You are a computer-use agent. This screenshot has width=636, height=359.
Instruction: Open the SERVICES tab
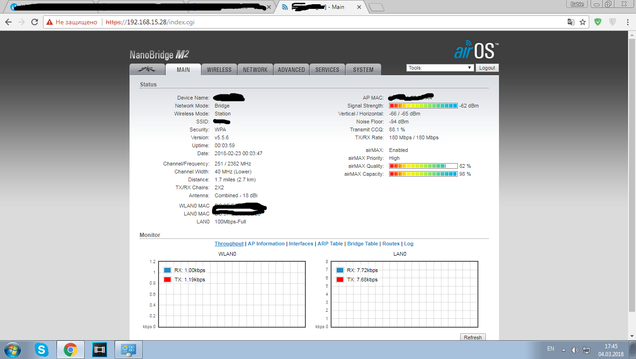(327, 70)
